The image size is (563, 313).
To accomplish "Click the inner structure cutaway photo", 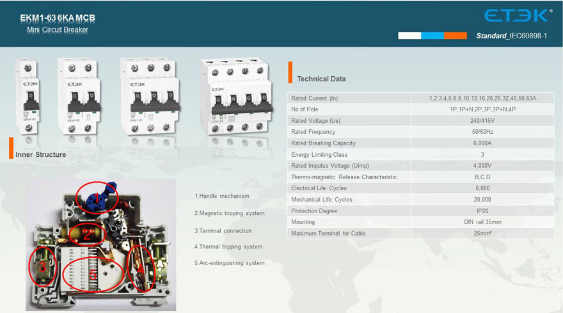I will click(x=101, y=245).
